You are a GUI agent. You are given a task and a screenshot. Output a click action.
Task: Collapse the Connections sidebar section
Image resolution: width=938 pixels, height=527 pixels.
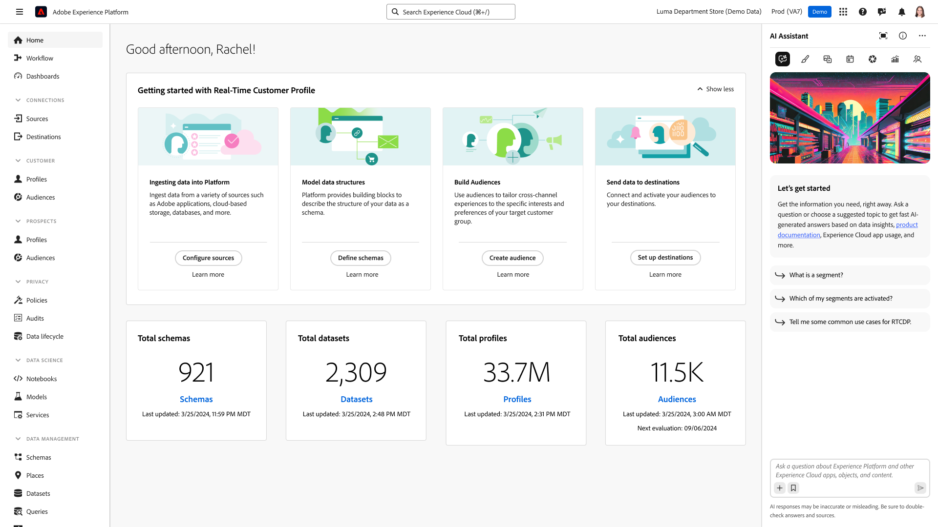tap(18, 100)
